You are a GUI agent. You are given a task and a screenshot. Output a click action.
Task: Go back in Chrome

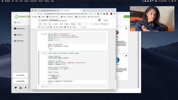(33, 14)
